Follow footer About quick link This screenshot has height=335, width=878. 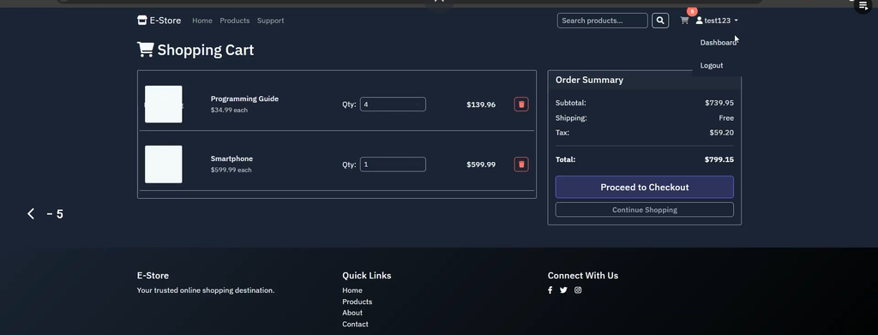click(352, 313)
